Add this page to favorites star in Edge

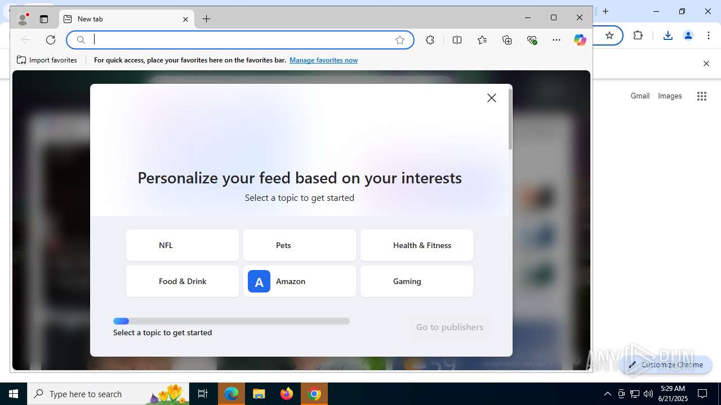[x=400, y=39]
